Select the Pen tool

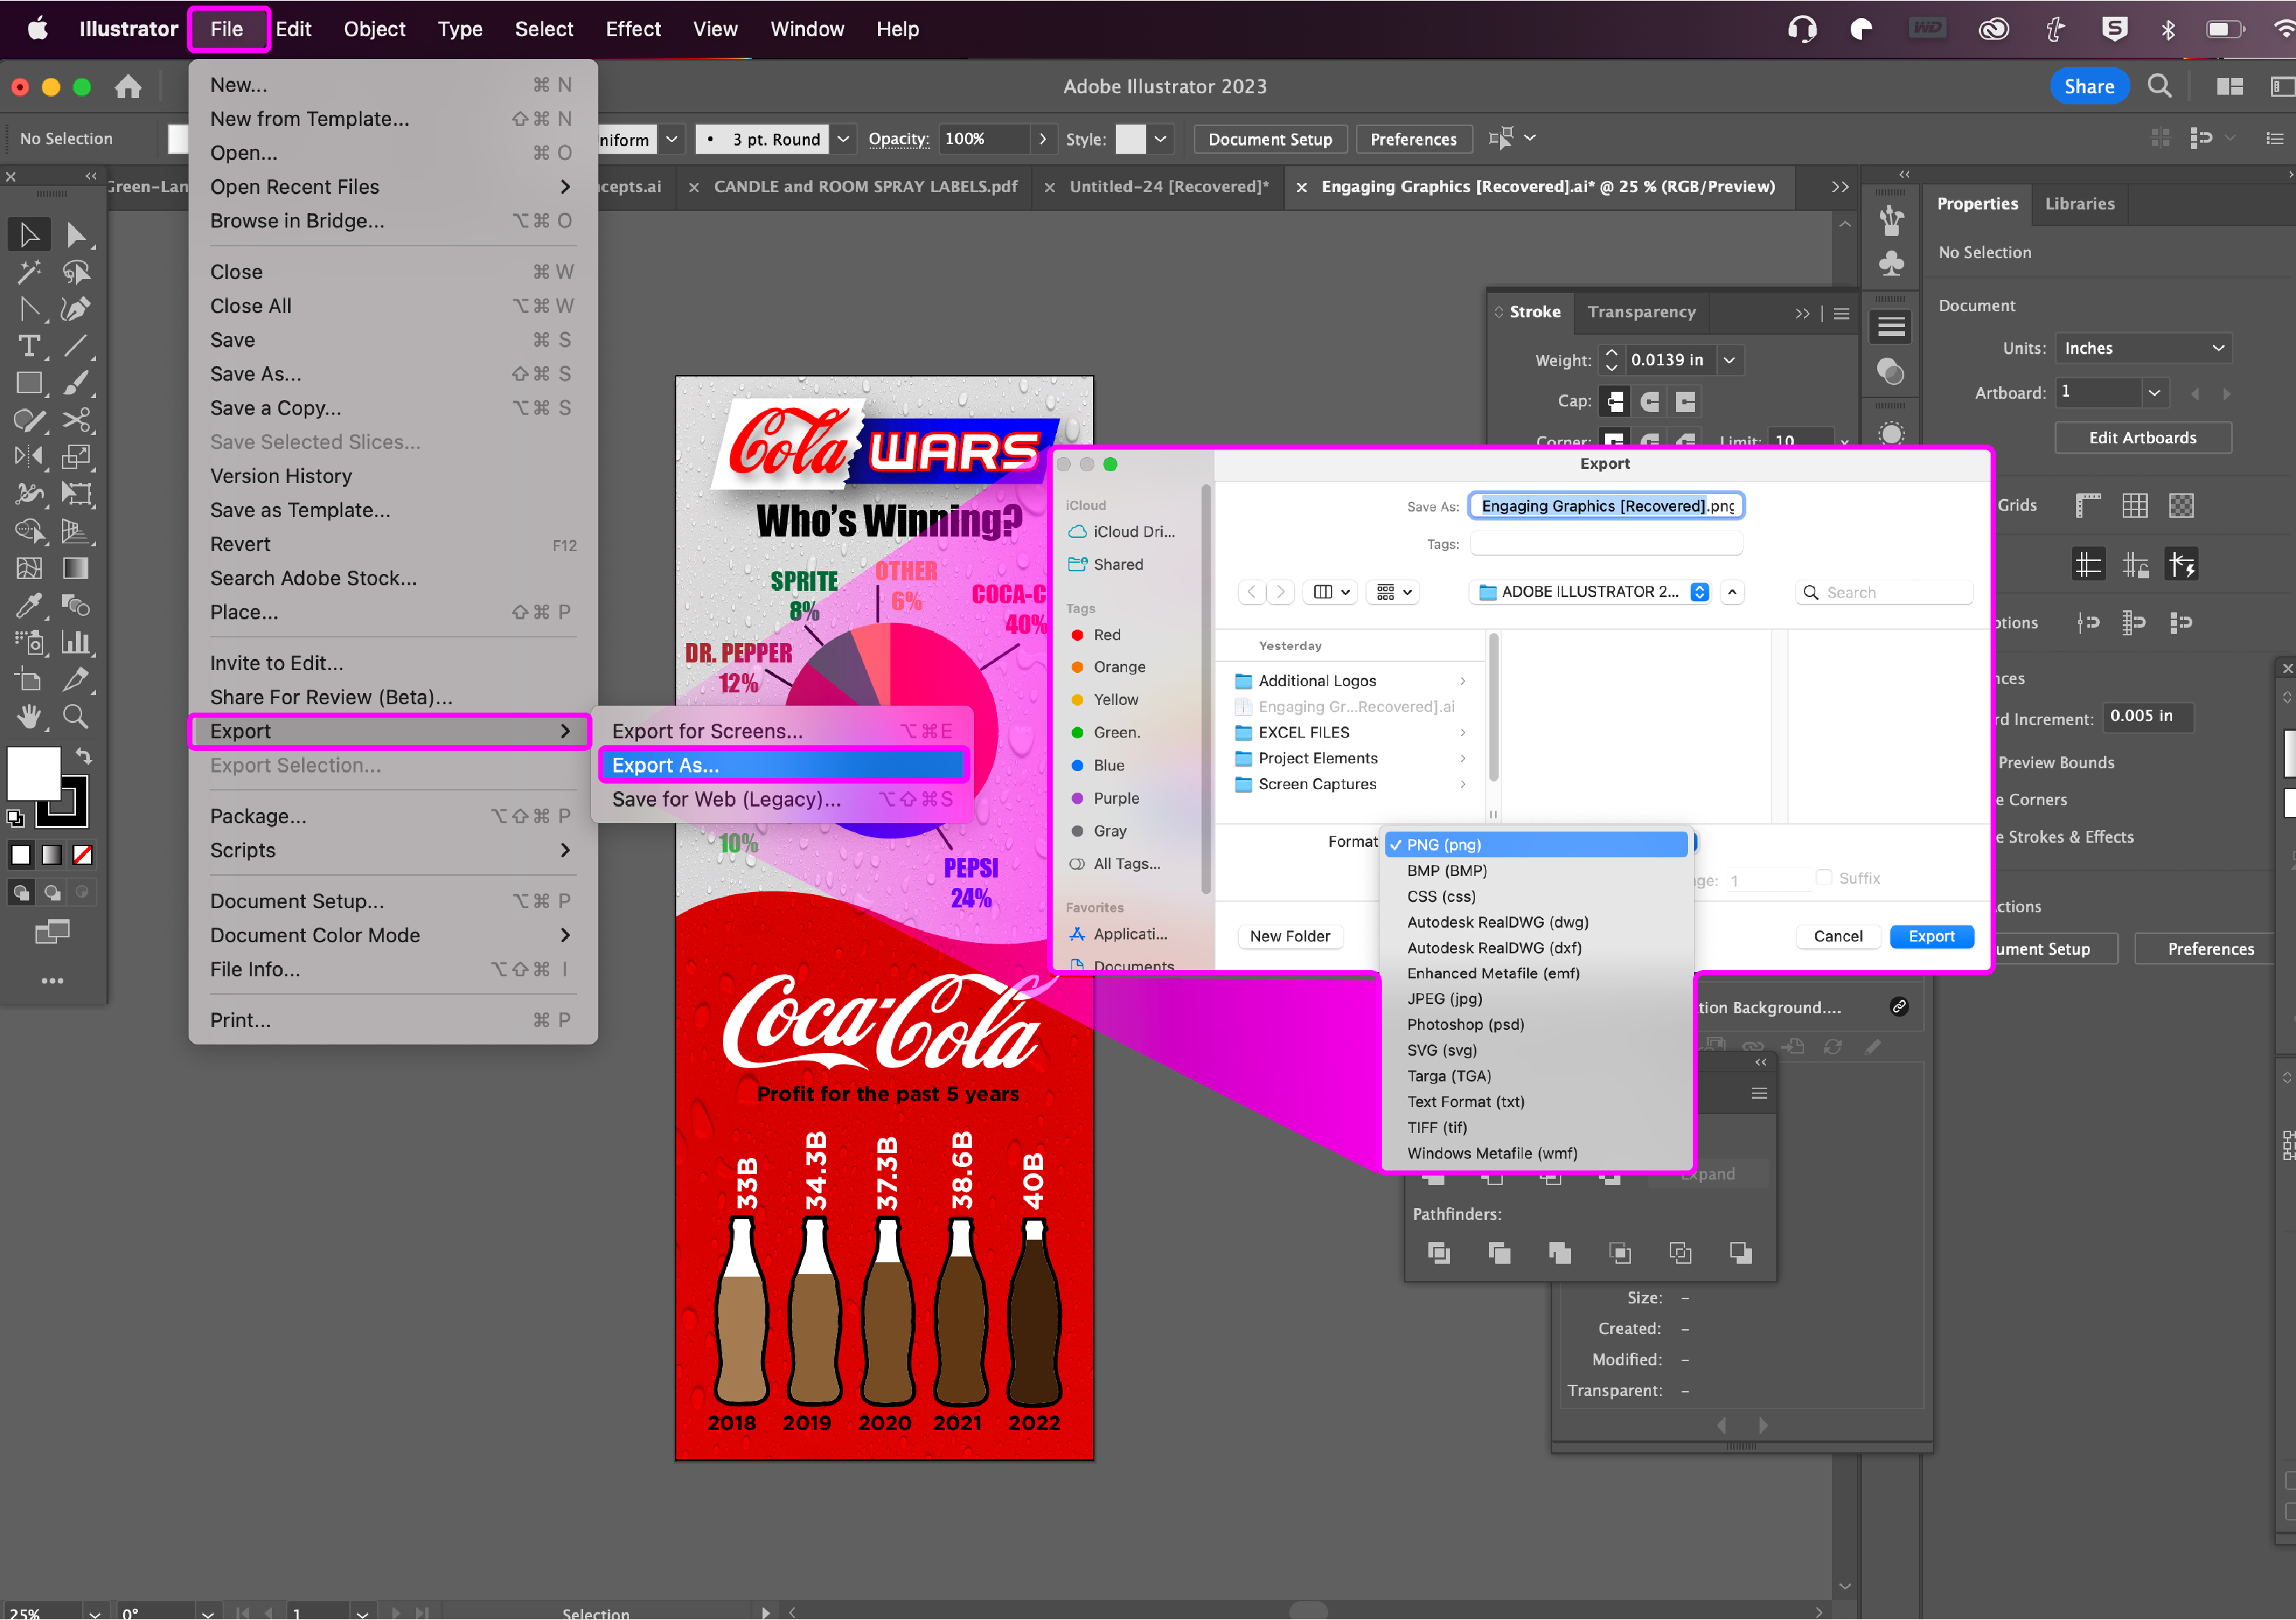76,309
